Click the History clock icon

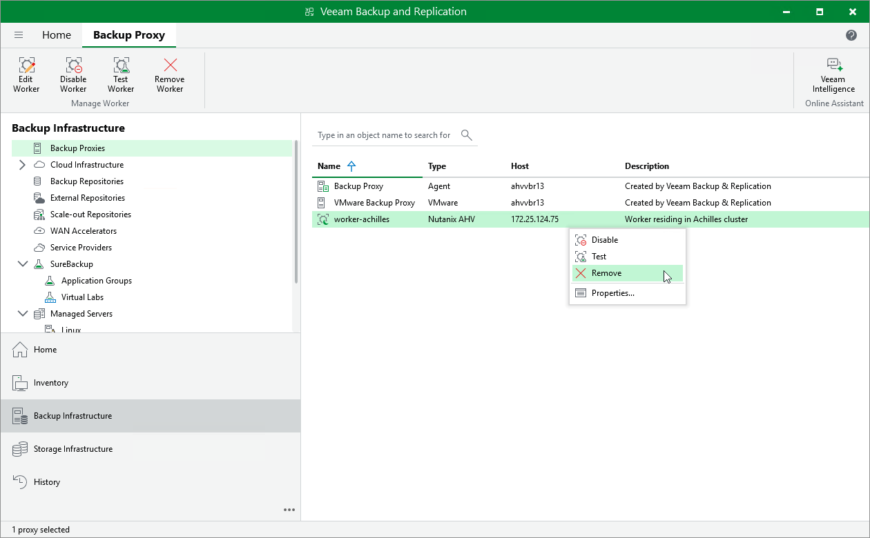pos(21,482)
